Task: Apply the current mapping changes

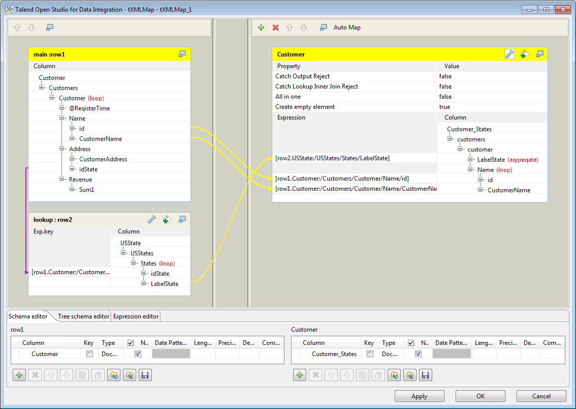Action: tap(419, 396)
